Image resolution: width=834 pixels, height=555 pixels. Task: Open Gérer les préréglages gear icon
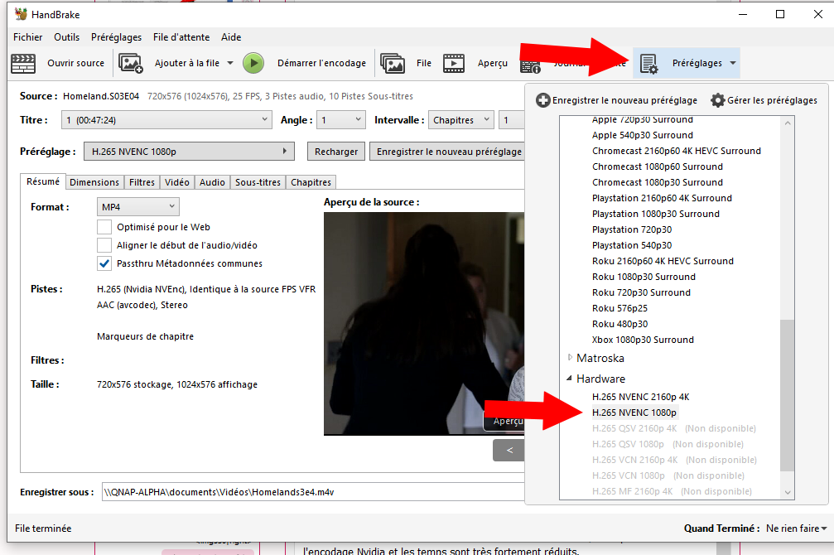[718, 100]
